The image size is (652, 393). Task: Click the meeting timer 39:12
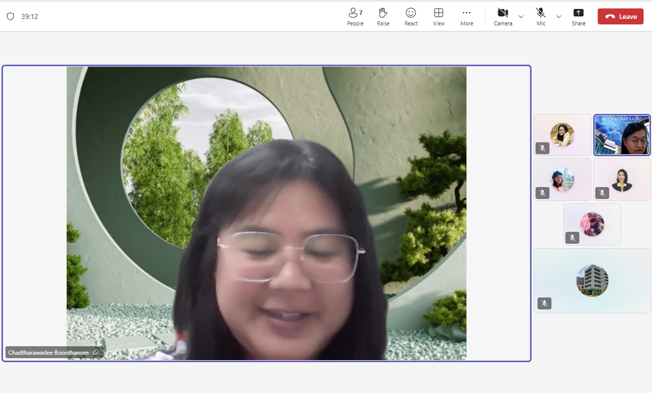coord(29,16)
